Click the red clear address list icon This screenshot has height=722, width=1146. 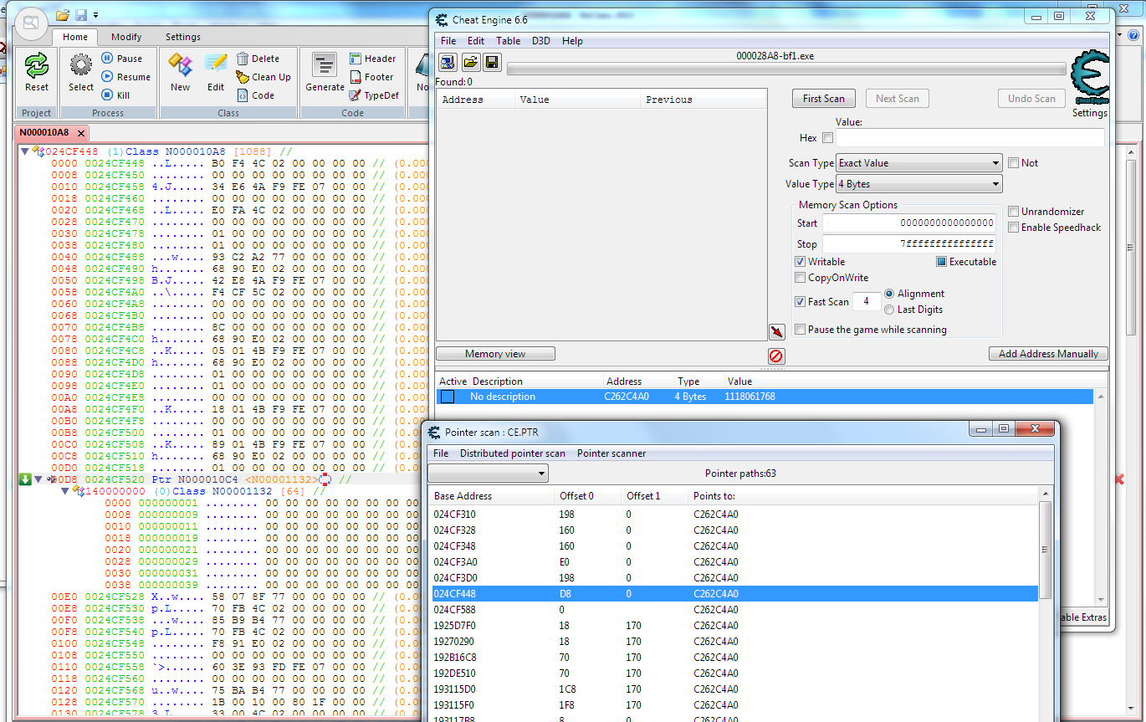point(776,356)
